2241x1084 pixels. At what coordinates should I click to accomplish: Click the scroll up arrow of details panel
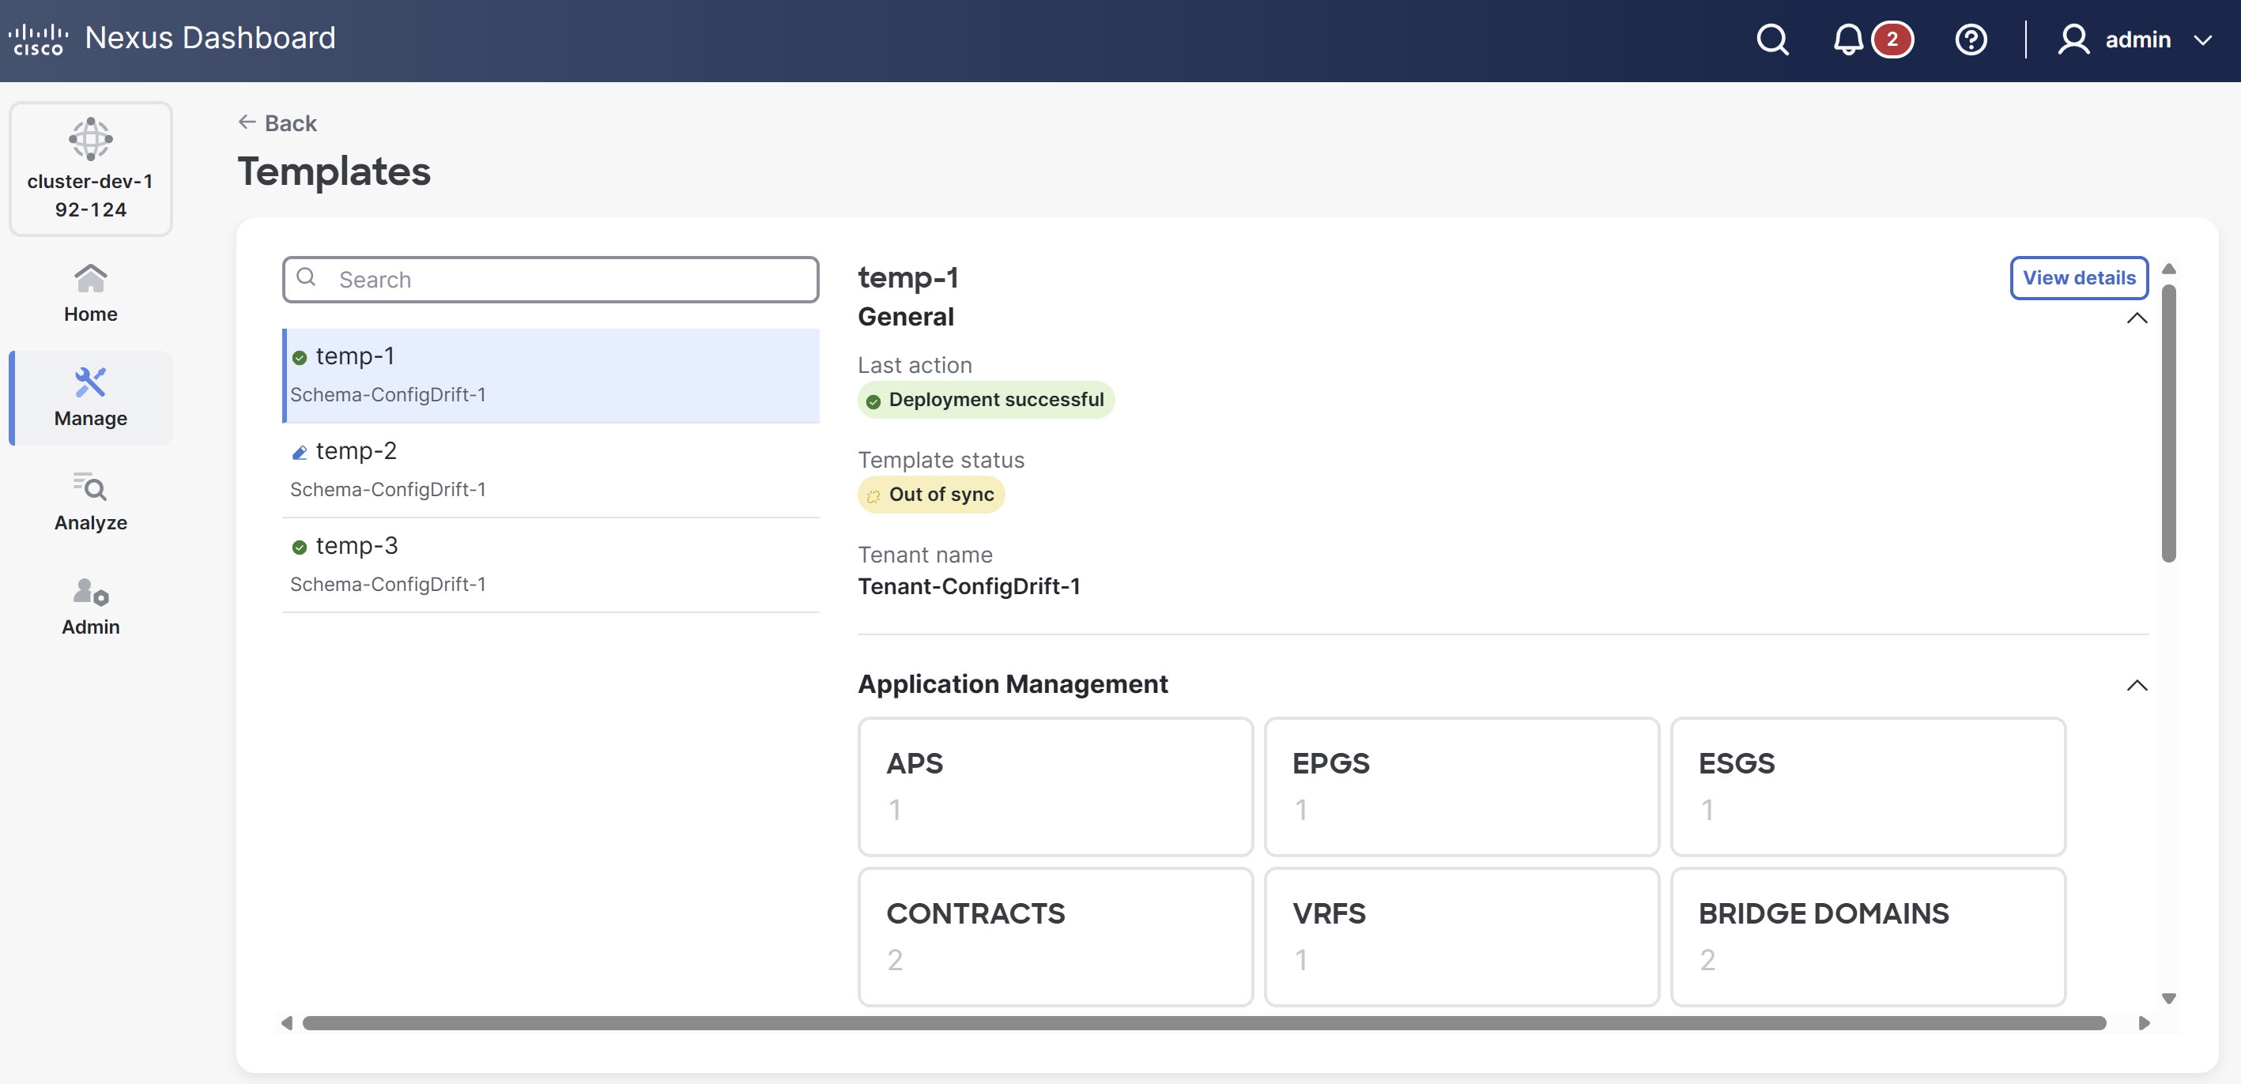click(2169, 269)
